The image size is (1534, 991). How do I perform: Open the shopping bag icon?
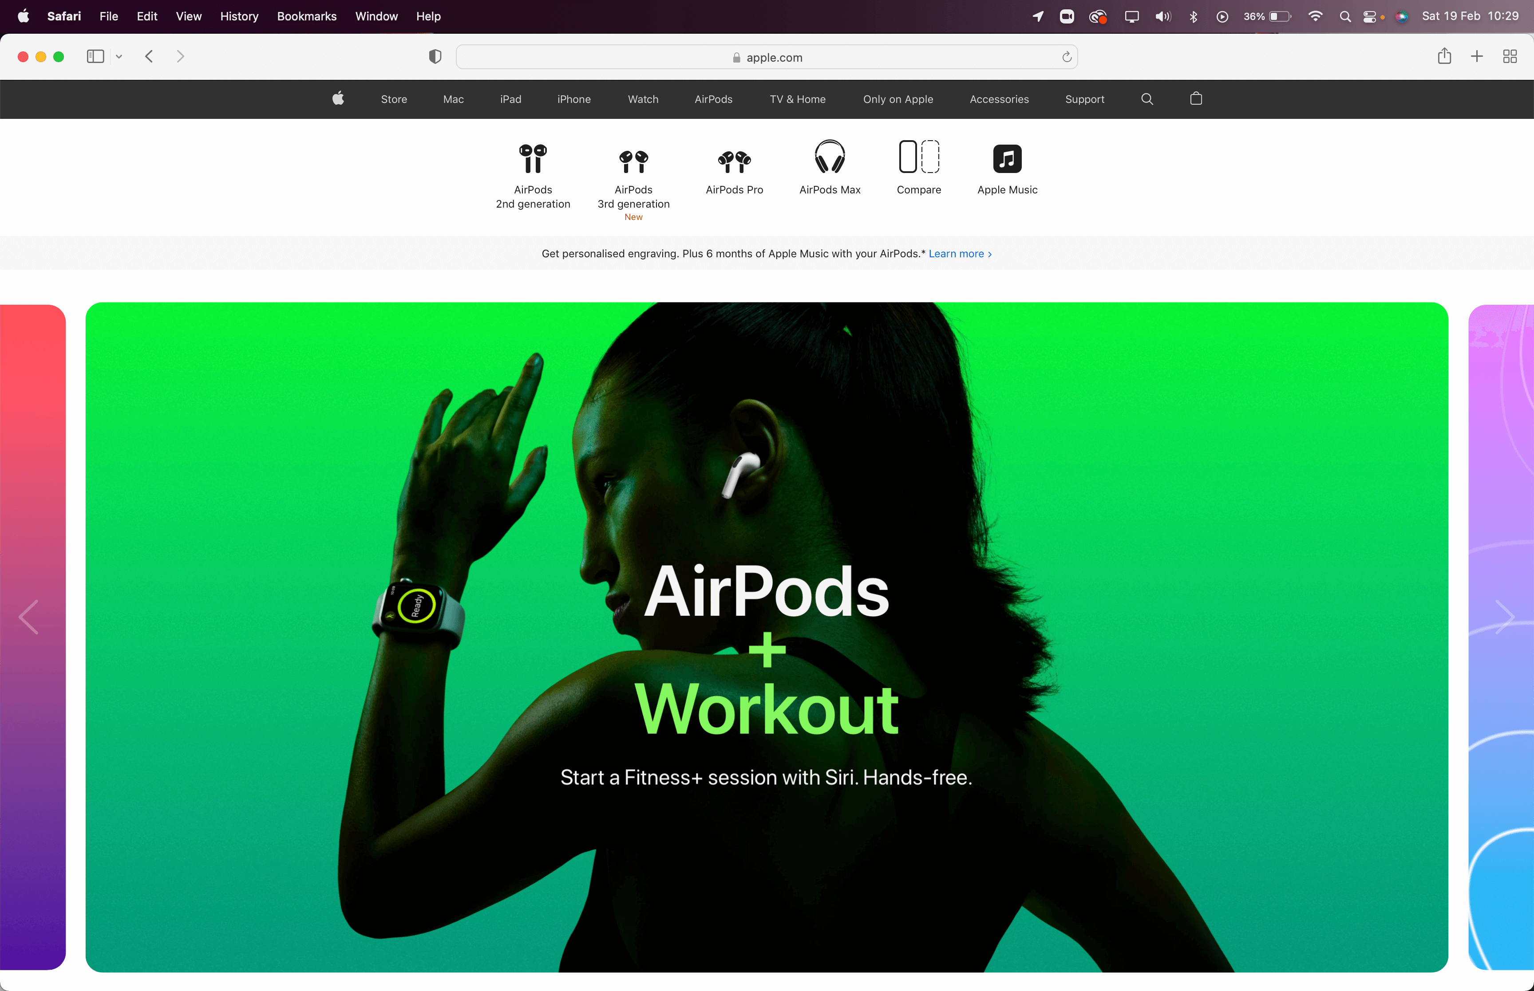(1196, 98)
